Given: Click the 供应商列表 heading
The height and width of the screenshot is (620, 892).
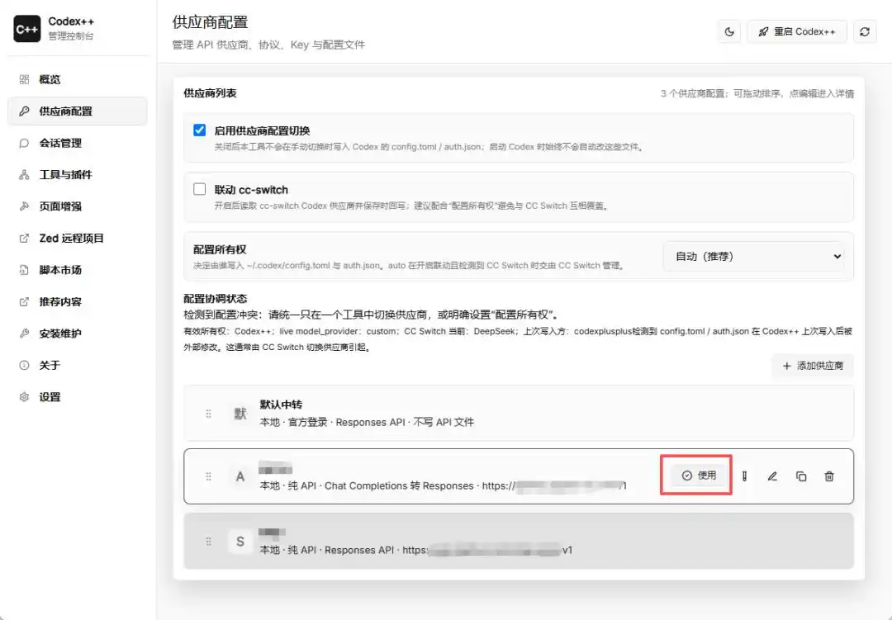Looking at the screenshot, I should pyautogui.click(x=210, y=93).
